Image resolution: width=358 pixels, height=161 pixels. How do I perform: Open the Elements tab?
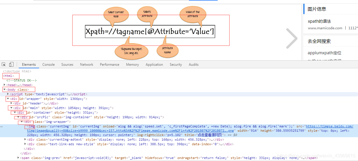(x=29, y=65)
